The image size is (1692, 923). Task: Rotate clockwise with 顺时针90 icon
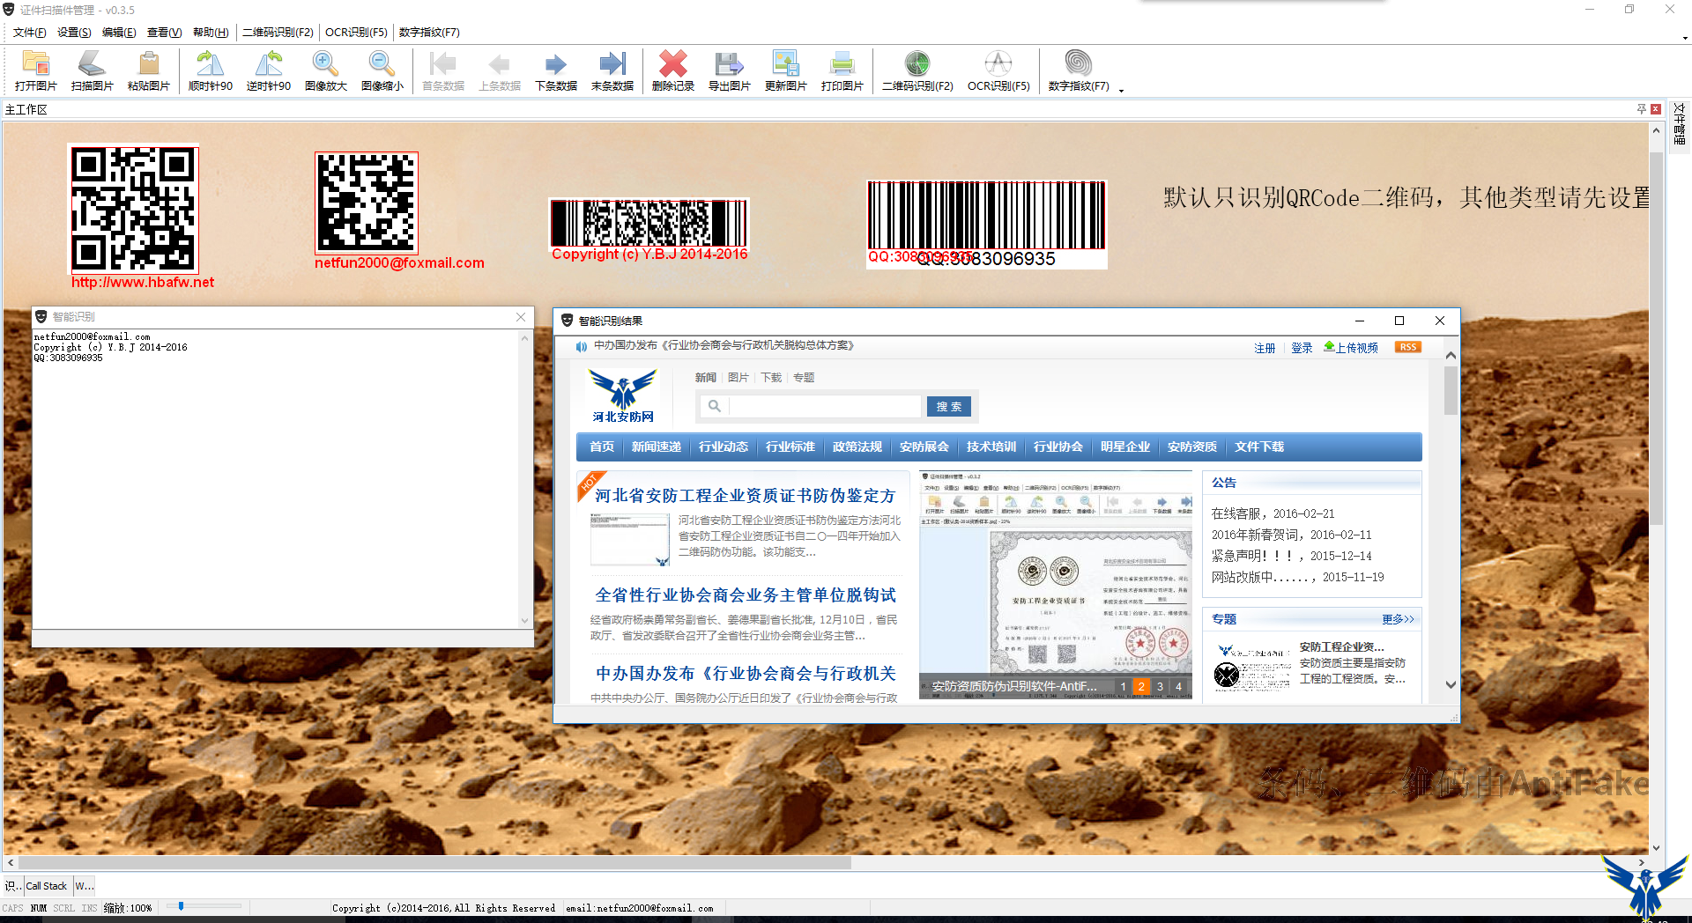211,70
